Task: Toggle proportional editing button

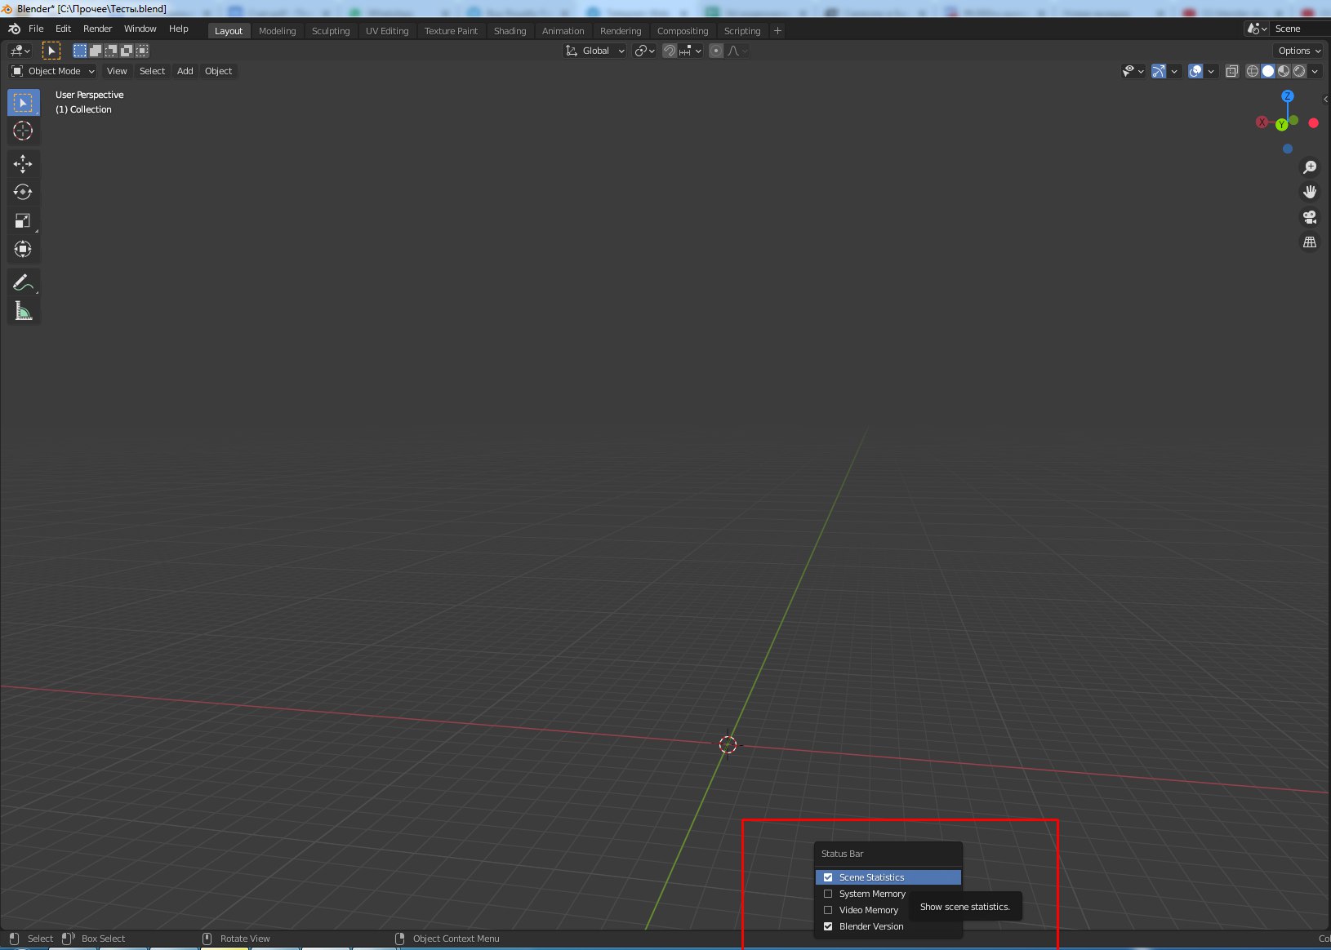Action: coord(716,51)
